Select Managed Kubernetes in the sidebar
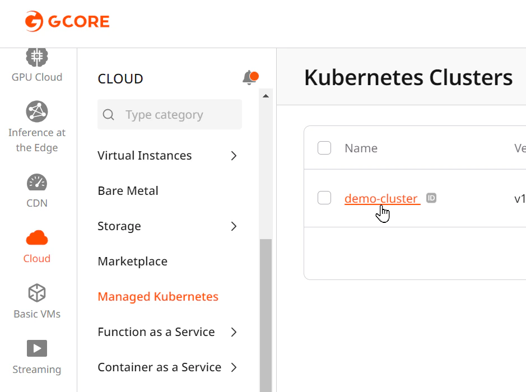The image size is (526, 392). (158, 297)
